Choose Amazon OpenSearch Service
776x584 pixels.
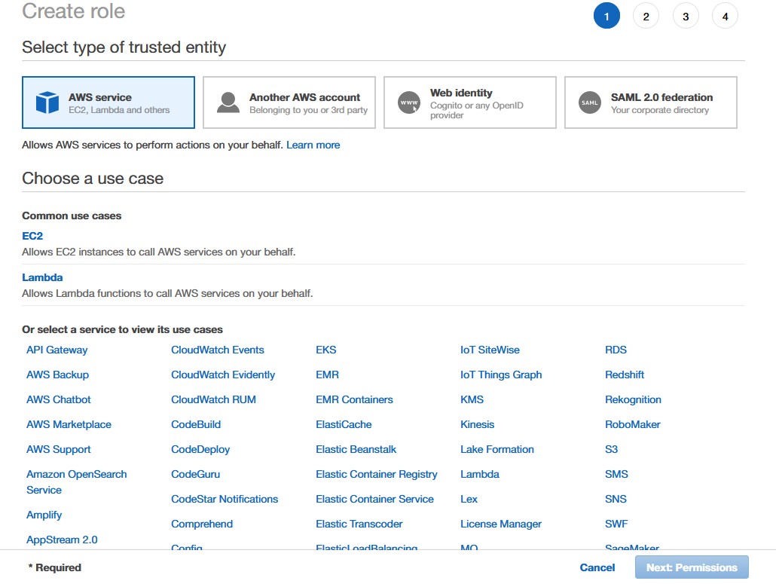pos(77,482)
